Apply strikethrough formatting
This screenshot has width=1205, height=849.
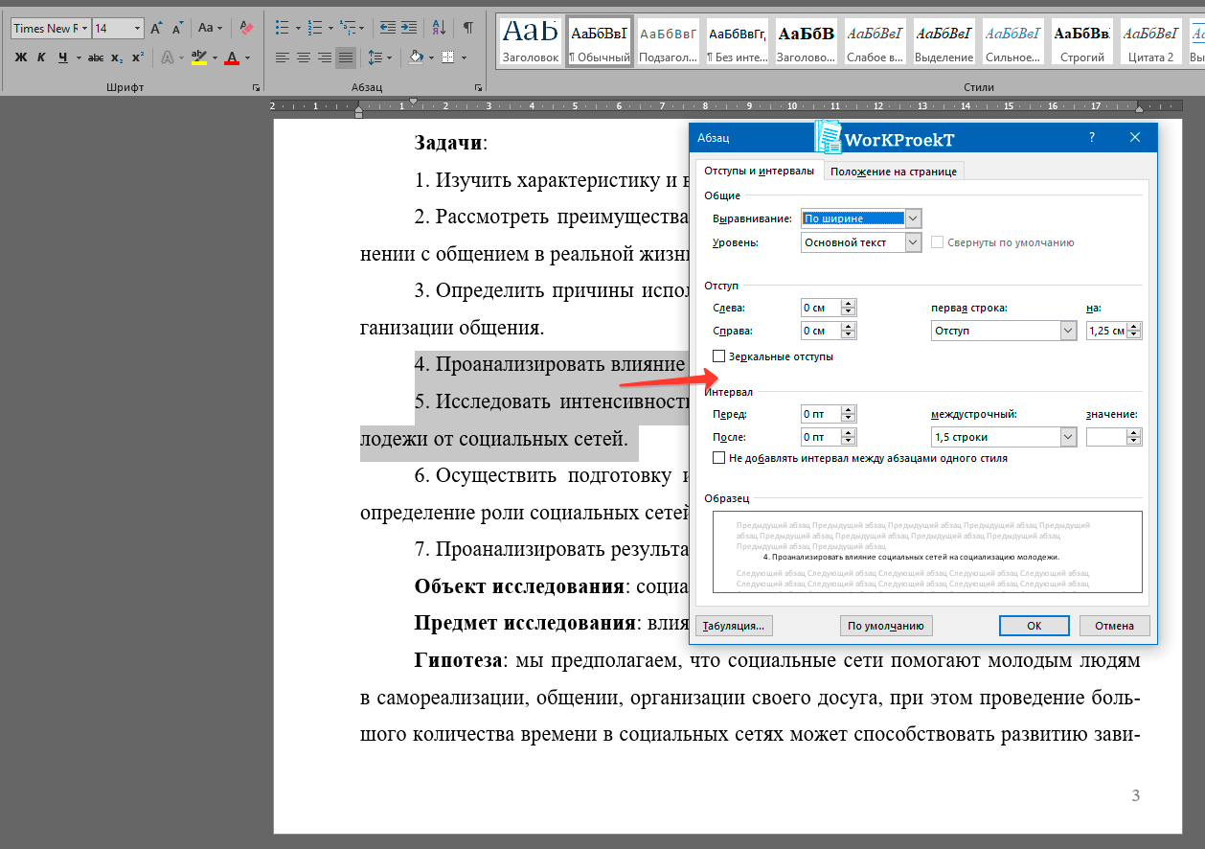[x=95, y=57]
